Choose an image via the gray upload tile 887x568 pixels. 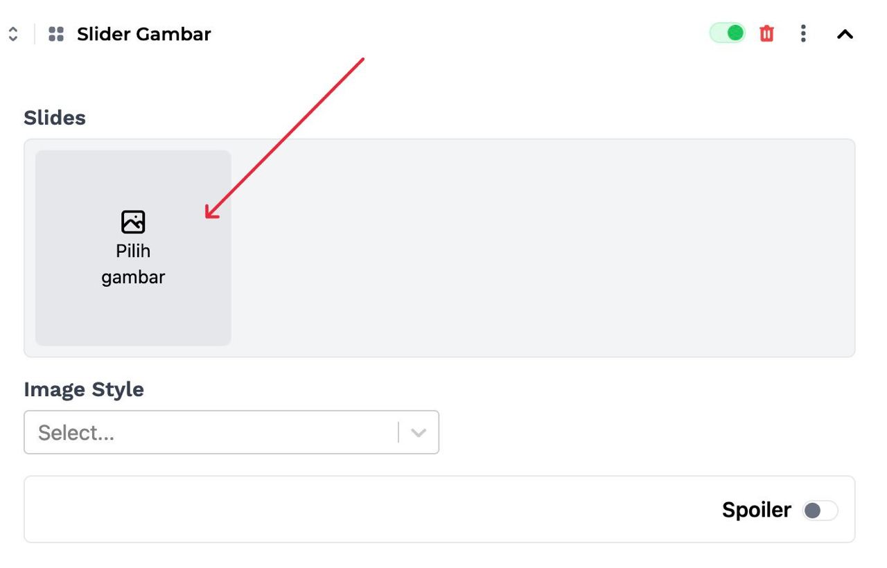[x=133, y=248]
